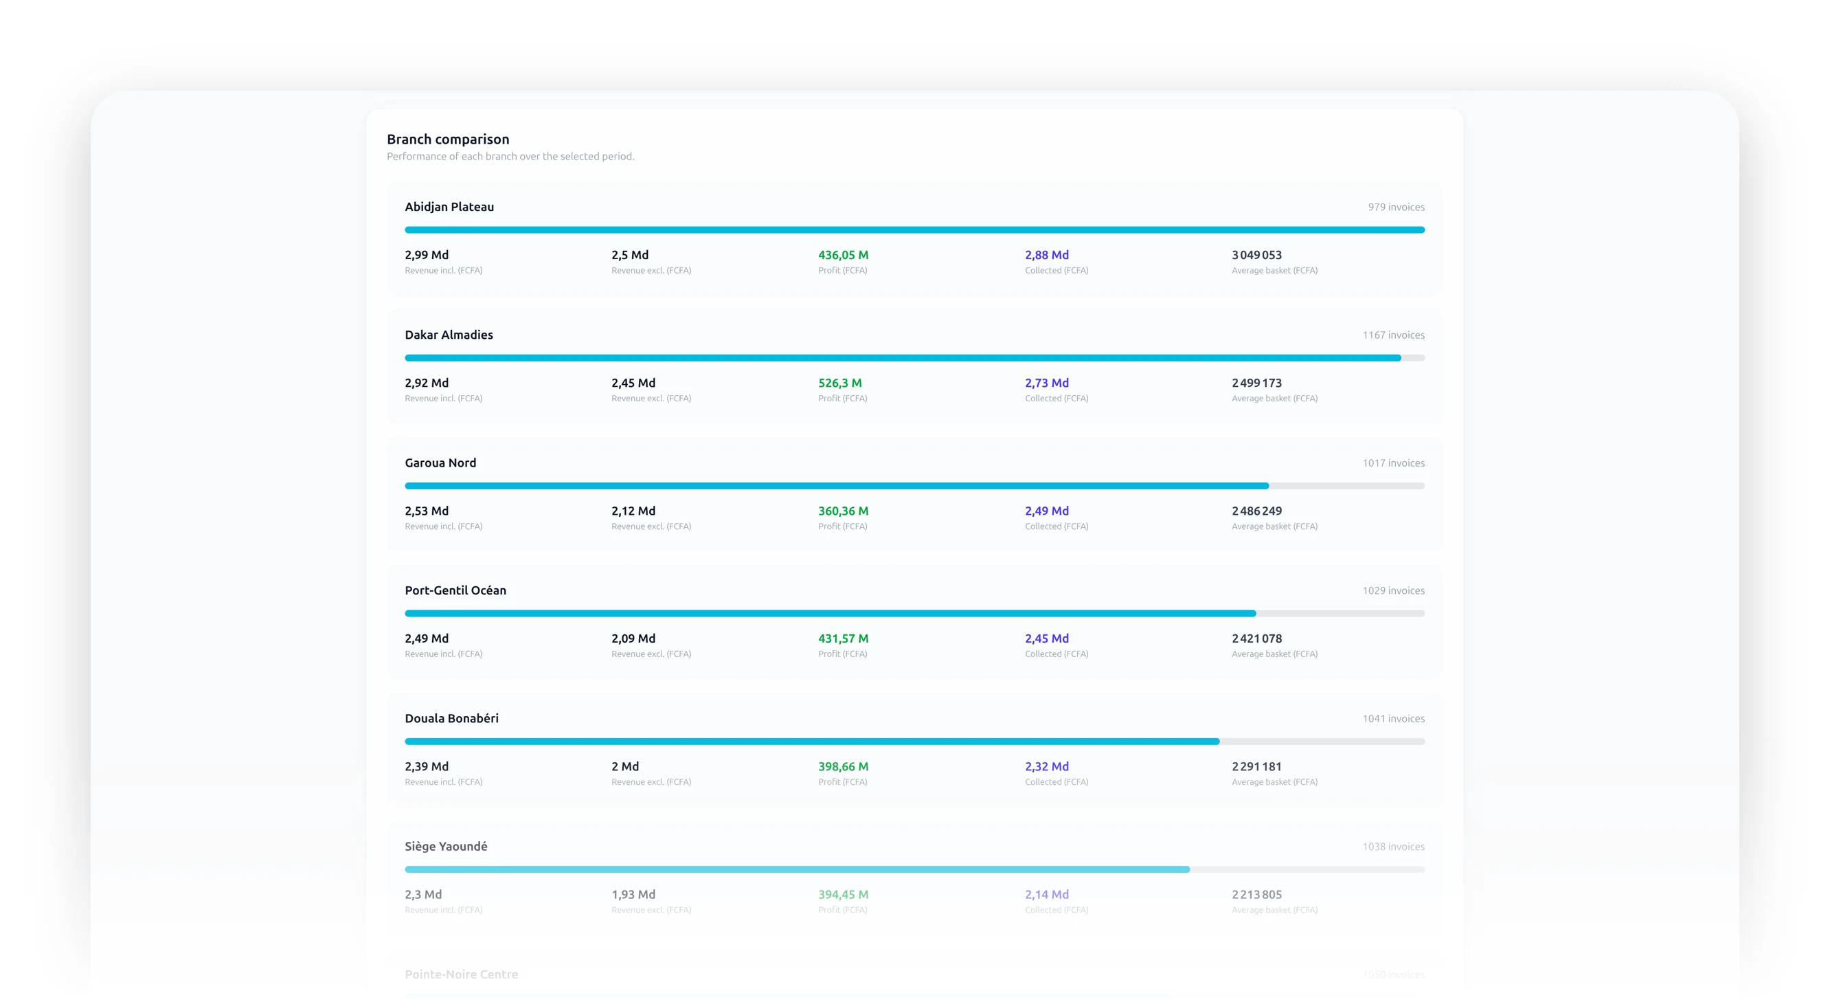Click Abidjan Plateau revenue 2,99 Md
This screenshot has width=1830, height=1002.
[426, 255]
